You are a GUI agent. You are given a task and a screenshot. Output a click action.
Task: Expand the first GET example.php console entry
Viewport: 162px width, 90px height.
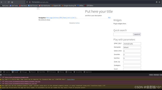pyautogui.click(x=1, y=77)
